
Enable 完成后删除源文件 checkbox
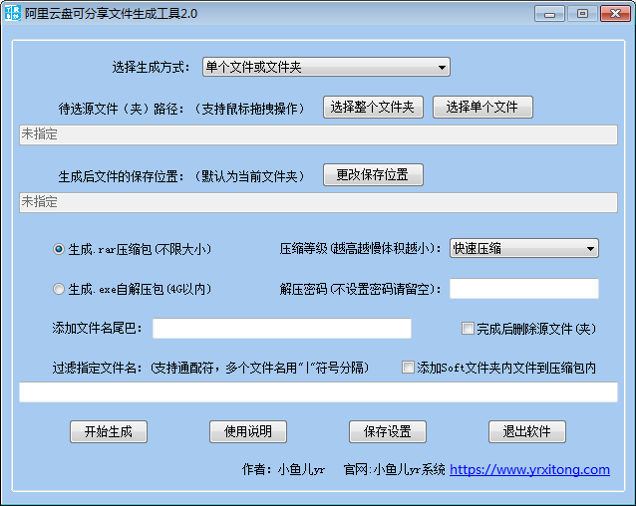[468, 328]
